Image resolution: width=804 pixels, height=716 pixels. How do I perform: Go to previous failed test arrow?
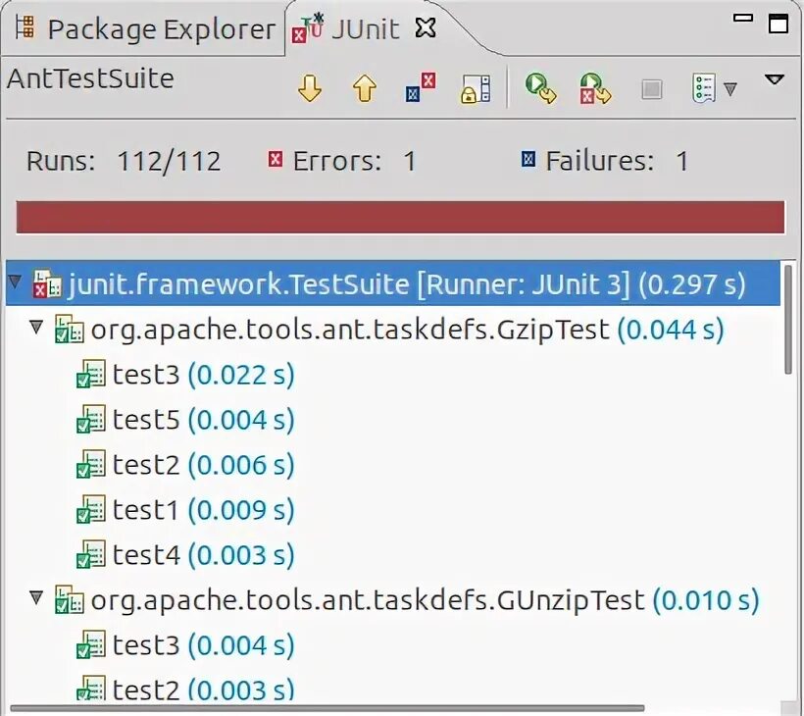tap(365, 88)
